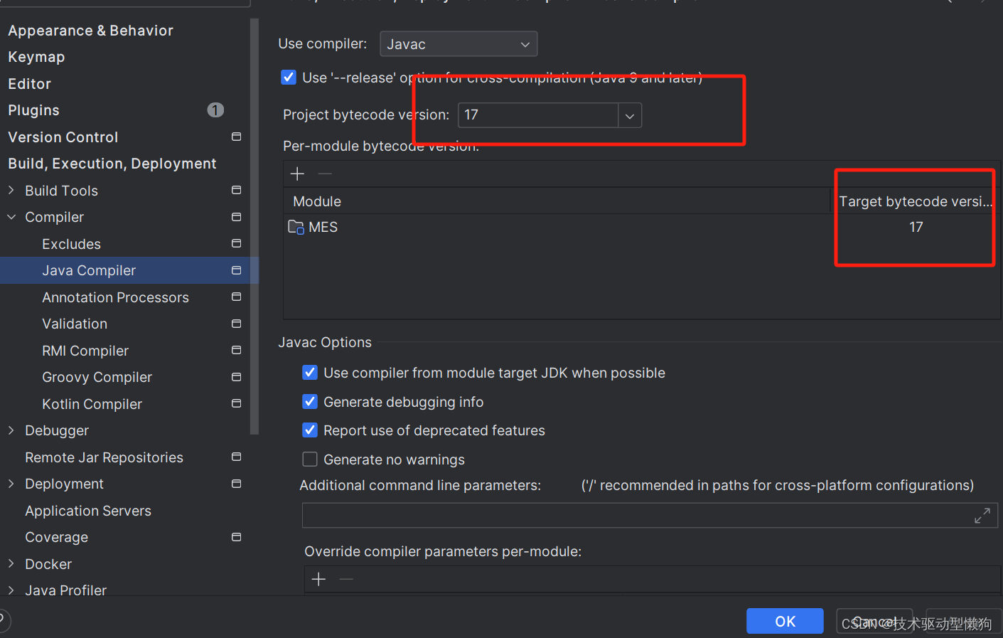Open Plugins settings page
This screenshot has width=1003, height=638.
pyautogui.click(x=33, y=110)
